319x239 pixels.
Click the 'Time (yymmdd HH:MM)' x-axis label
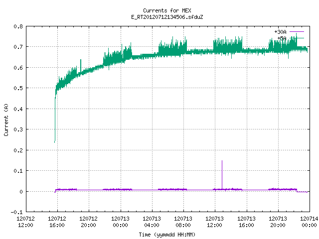167,235
